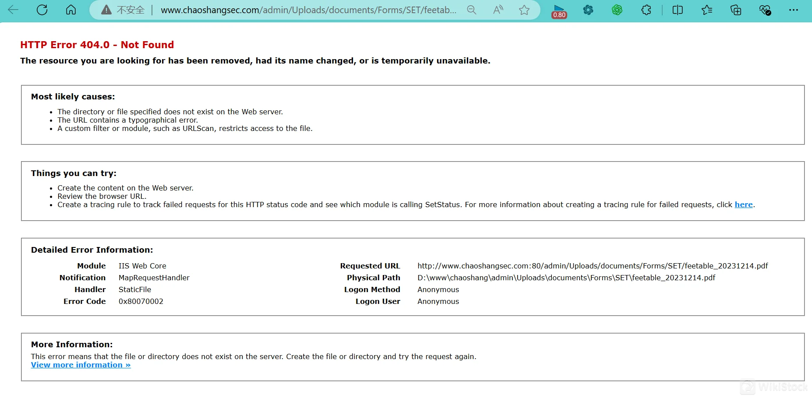The height and width of the screenshot is (402, 812).
Task: Click 'Review the browser URL.' bullet
Action: coord(102,196)
